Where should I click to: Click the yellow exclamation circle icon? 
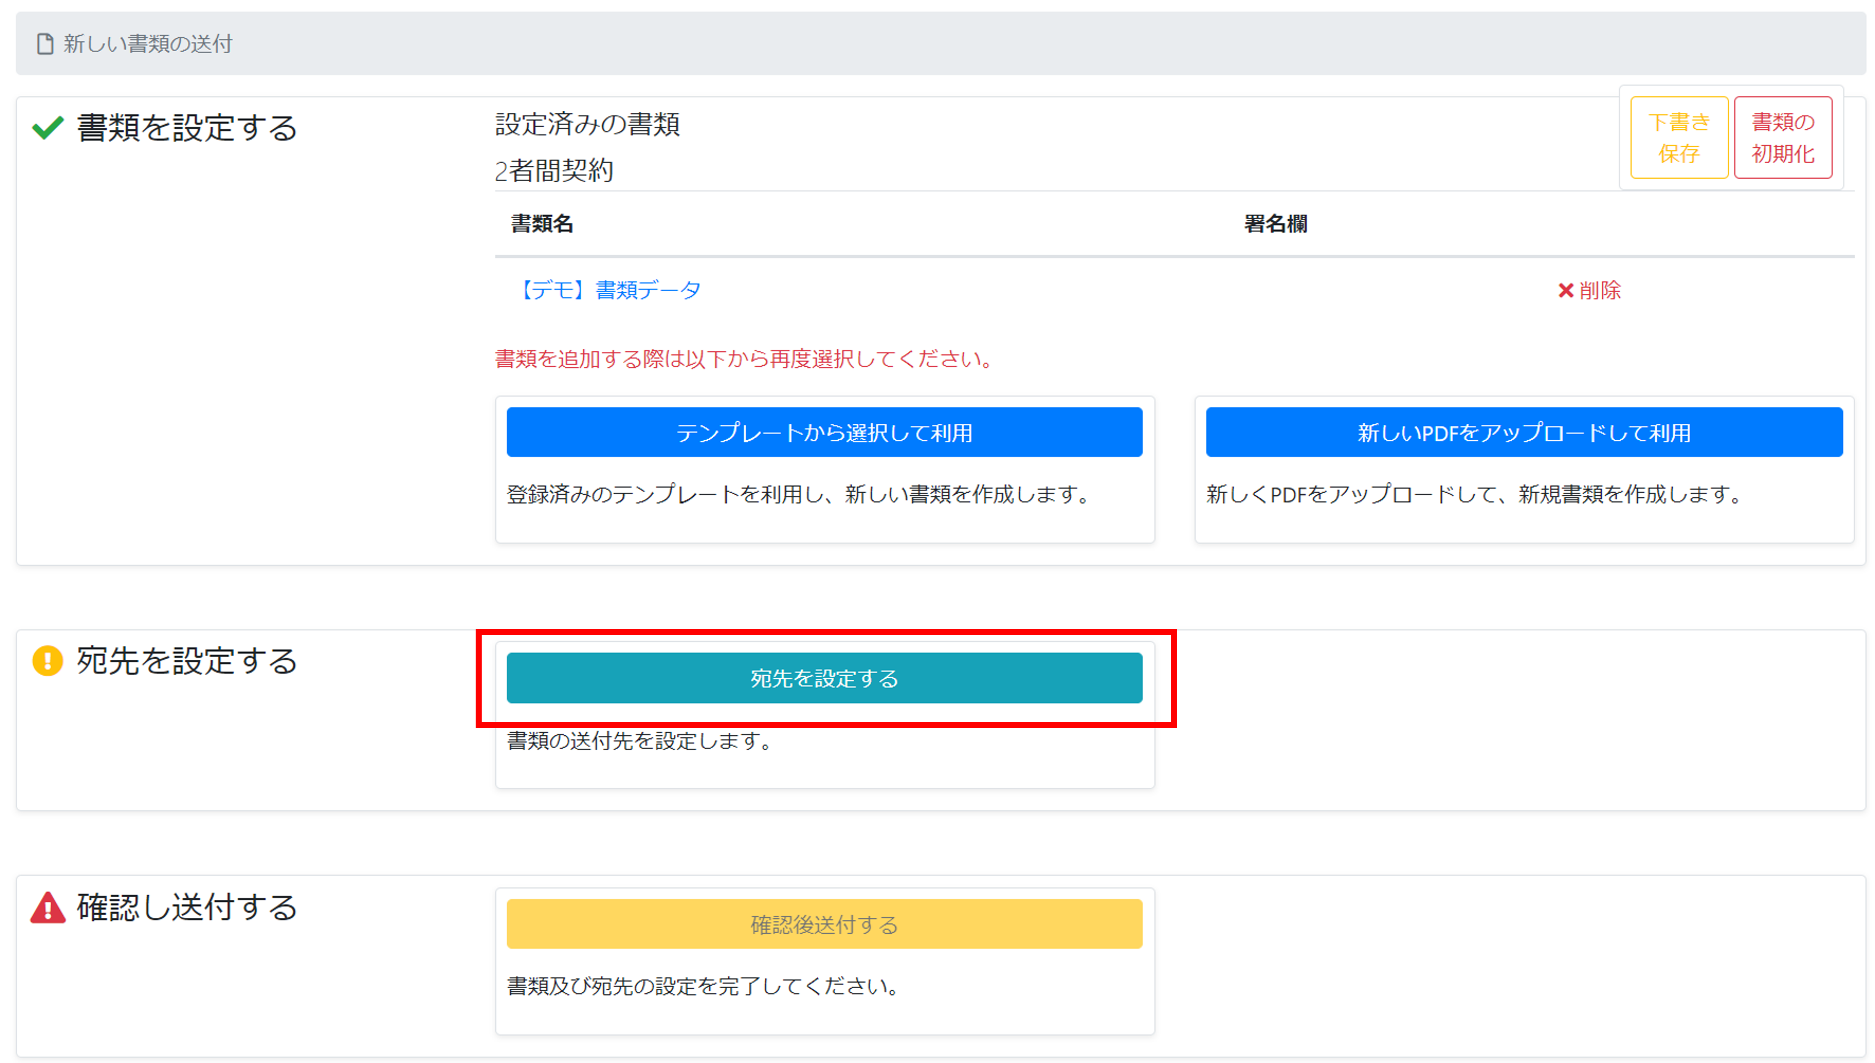point(47,661)
